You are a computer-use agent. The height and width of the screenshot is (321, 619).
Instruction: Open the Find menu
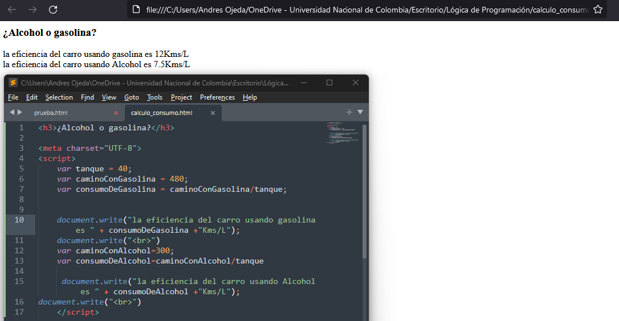point(87,97)
